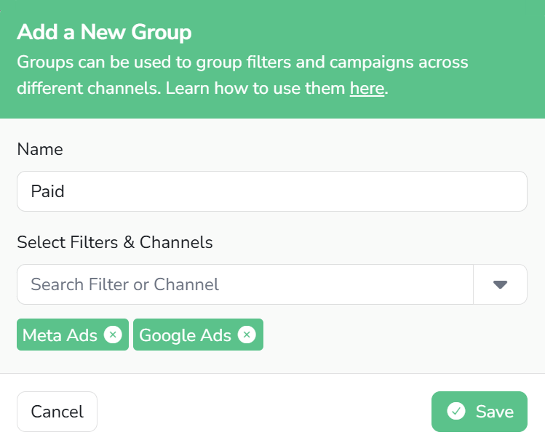Click the Google Ads tag label
Viewport: 545px width, 448px height.
pyautogui.click(x=186, y=335)
